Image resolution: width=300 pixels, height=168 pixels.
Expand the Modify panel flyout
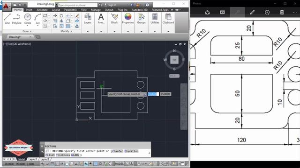pyautogui.click(x=67, y=31)
